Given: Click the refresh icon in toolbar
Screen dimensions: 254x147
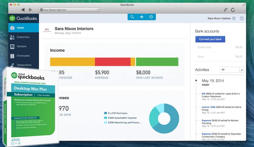Looking at the screenshot, I should click(233, 10).
